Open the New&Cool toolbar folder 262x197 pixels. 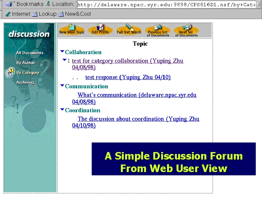(75, 14)
